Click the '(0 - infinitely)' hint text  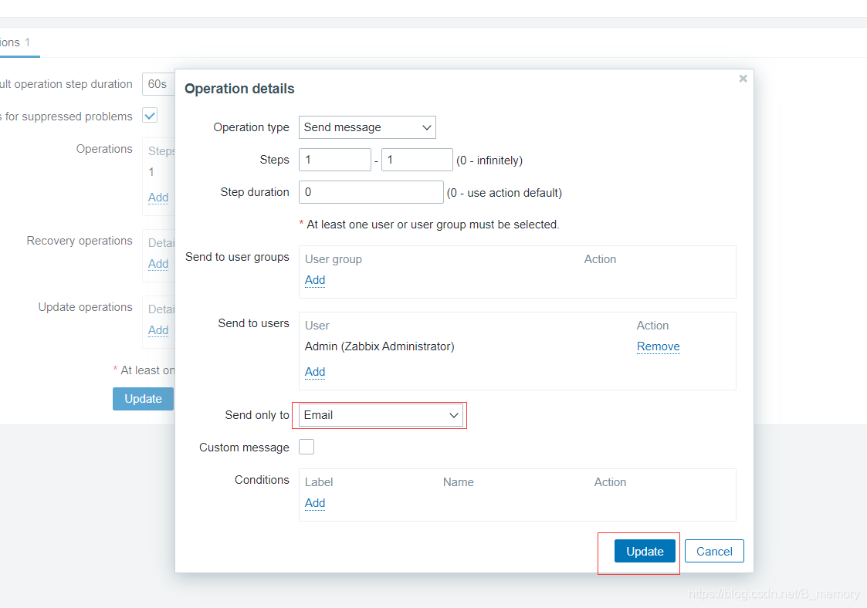[489, 160]
